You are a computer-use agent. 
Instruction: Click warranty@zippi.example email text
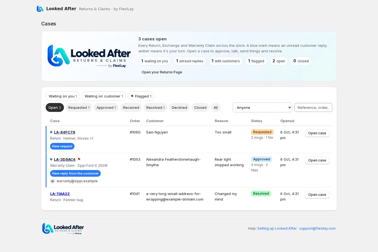(x=77, y=181)
